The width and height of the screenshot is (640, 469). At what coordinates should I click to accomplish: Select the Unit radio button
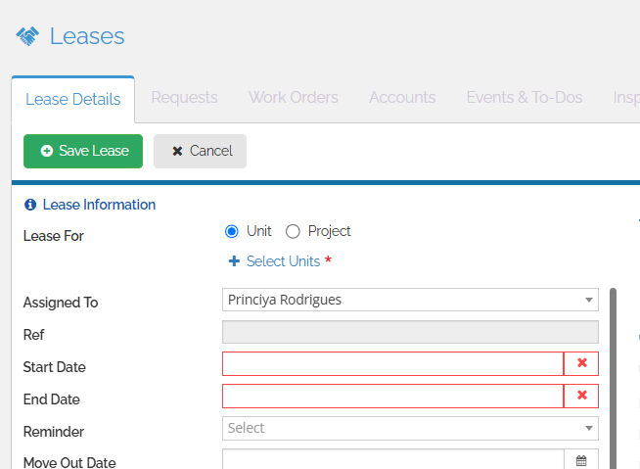(232, 232)
